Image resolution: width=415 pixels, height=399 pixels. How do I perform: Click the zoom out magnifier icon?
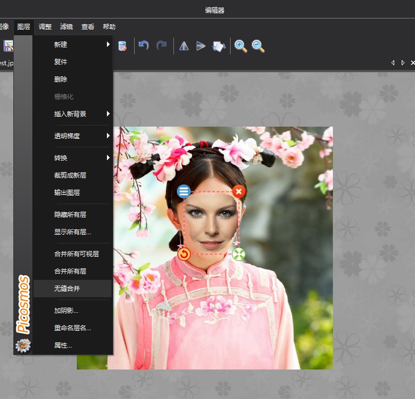pyautogui.click(x=258, y=46)
